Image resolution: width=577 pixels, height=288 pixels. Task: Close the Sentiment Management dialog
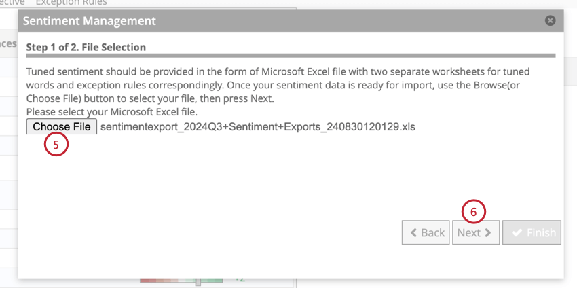[x=550, y=21]
